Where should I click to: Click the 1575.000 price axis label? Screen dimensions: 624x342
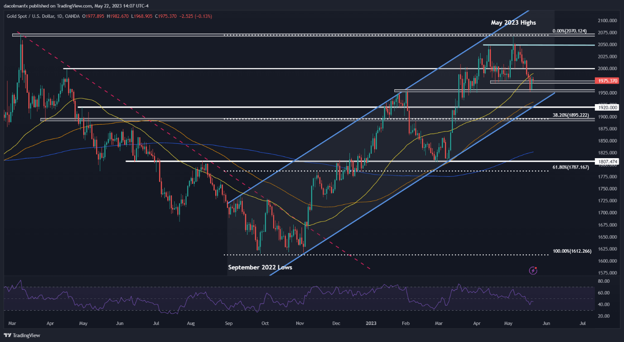point(607,273)
